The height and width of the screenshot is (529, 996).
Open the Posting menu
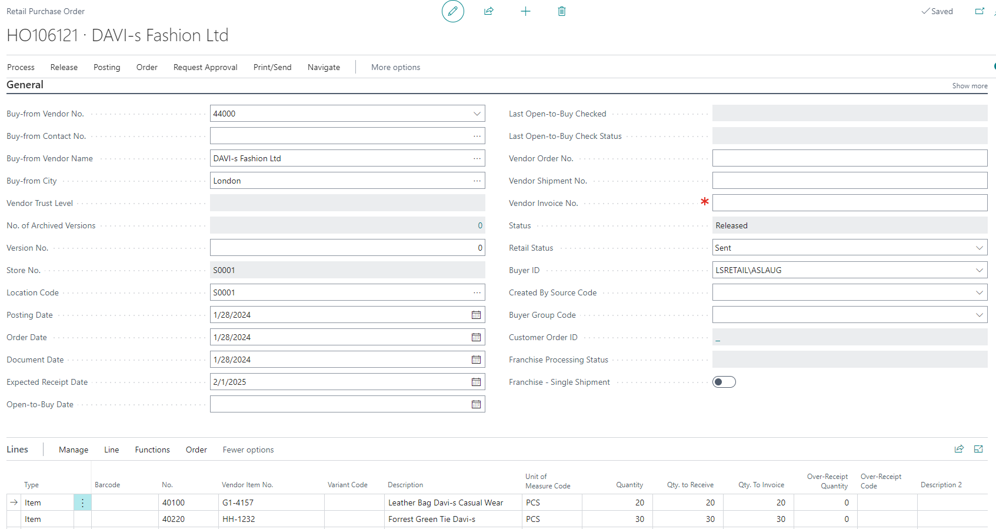[106, 67]
